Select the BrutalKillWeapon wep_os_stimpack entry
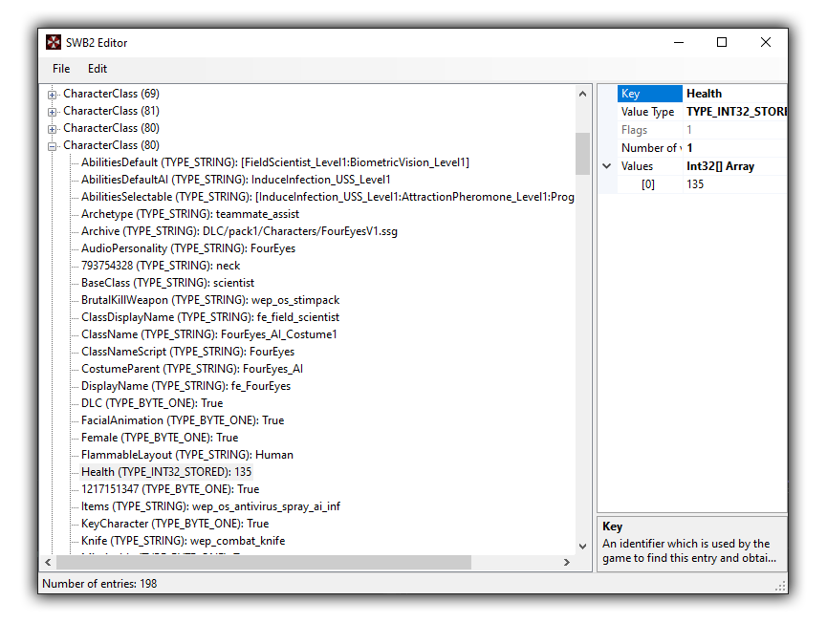The image size is (827, 623). (210, 300)
